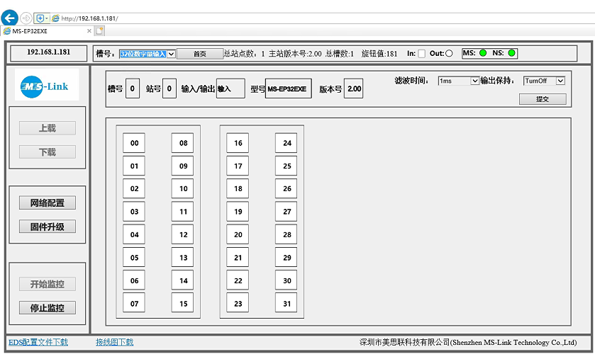Image resolution: width=595 pixels, height=354 pixels.
Task: Click the MS-Link logo
Action: (x=47, y=86)
